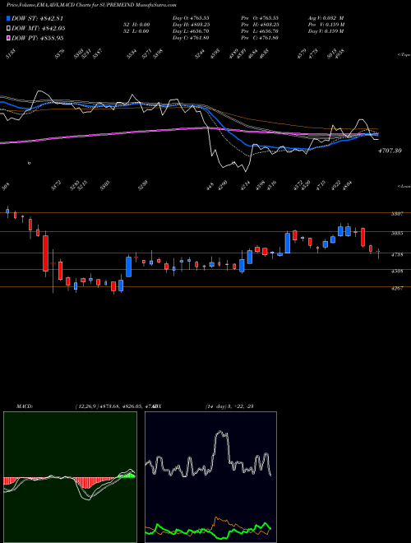Click the tall blue candle touching the 5035 line
This screenshot has width=411, height=543.
(287, 243)
